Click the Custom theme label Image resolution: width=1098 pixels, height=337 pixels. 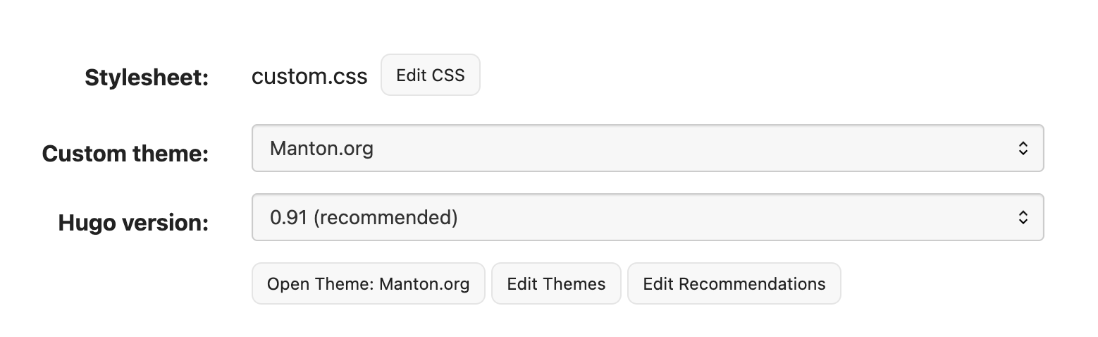(x=125, y=153)
